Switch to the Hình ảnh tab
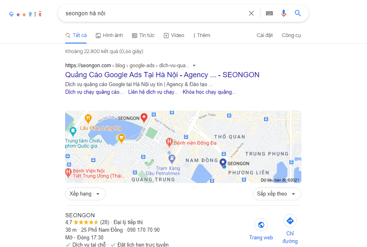 coord(109,35)
